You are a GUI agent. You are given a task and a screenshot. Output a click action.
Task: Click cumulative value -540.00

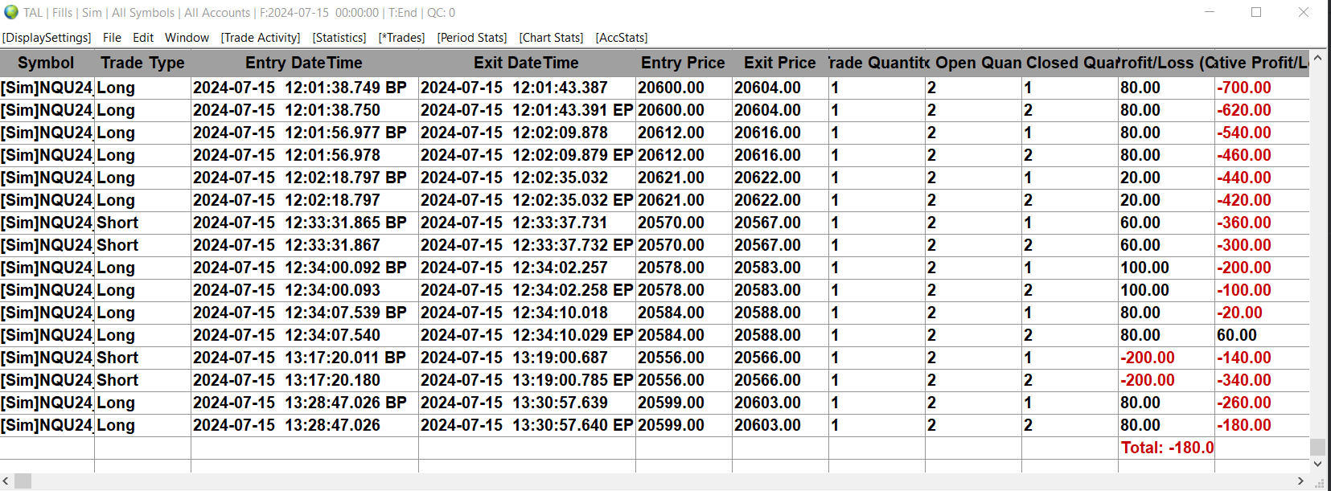(1244, 133)
